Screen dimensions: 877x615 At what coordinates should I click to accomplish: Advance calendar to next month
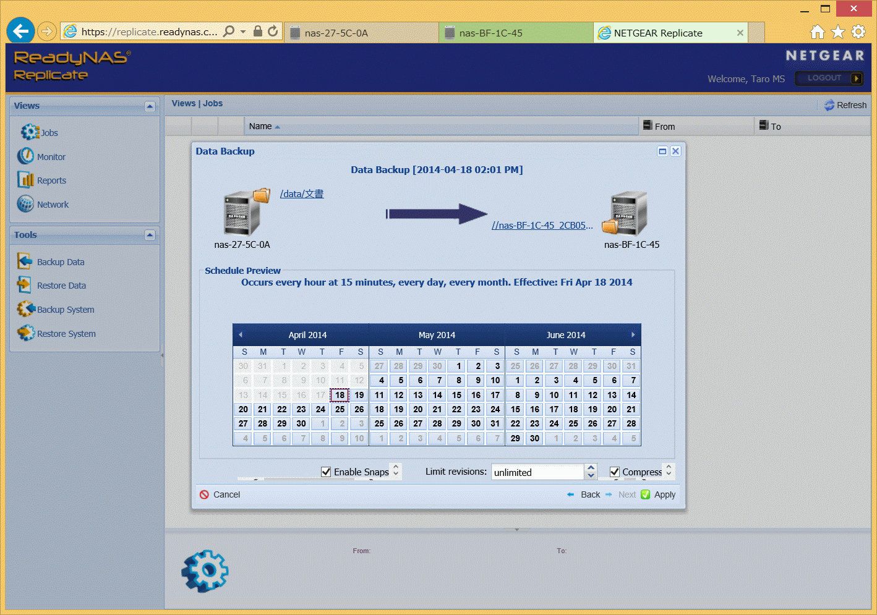[633, 334]
